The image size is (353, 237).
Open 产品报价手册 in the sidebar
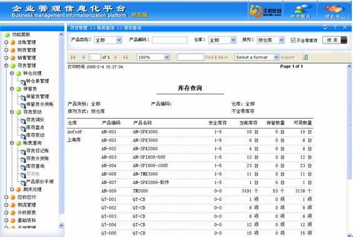40,181
